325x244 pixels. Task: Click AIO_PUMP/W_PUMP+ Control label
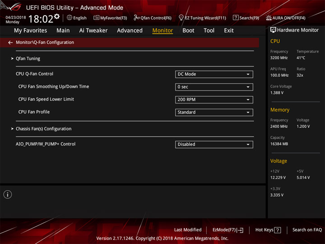46,144
